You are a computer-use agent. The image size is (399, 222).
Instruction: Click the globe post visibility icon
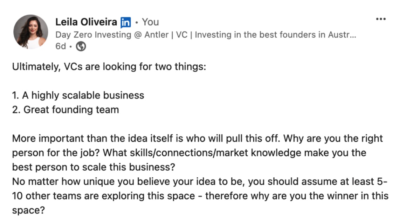point(81,46)
